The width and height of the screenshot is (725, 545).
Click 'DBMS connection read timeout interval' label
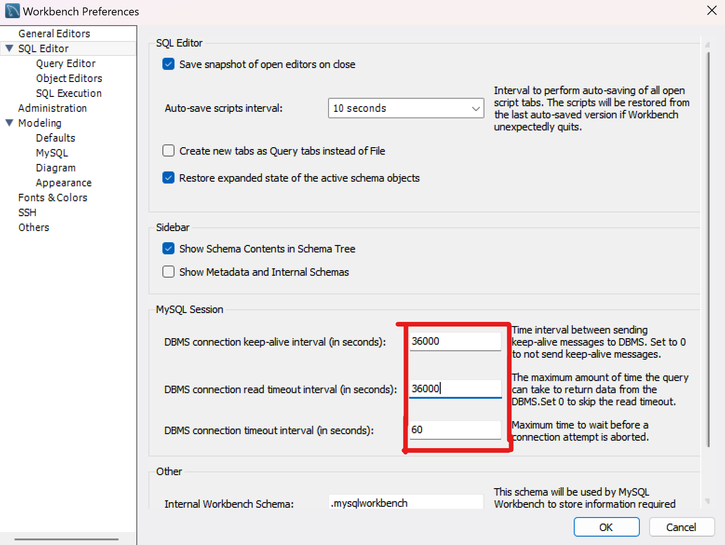point(281,389)
